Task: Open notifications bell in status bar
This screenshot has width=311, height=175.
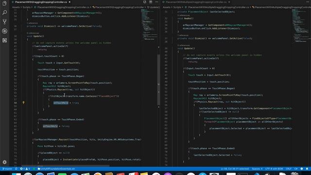Action: click(x=307, y=169)
